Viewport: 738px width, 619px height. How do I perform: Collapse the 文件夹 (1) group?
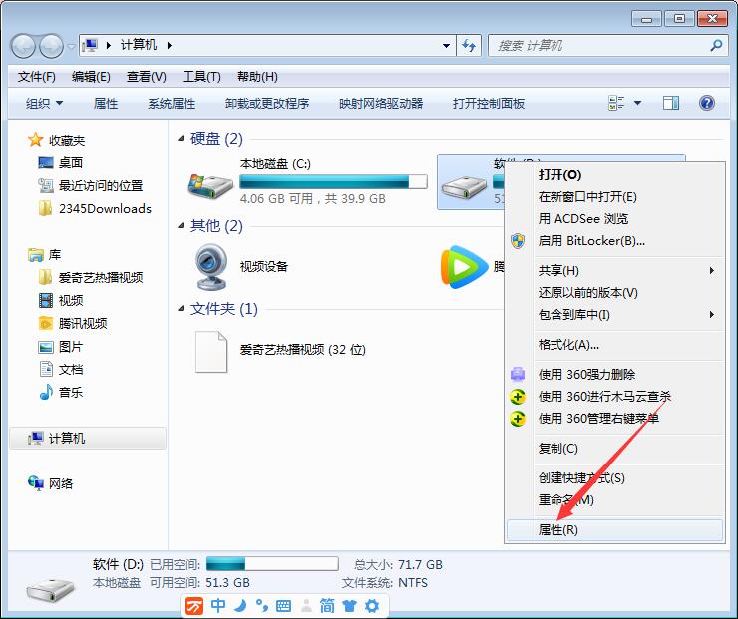[181, 309]
